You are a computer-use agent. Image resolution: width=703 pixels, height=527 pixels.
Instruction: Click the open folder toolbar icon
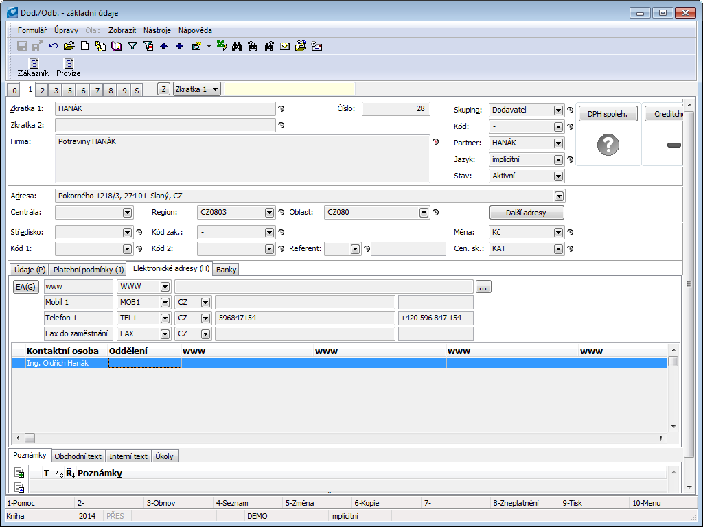pos(69,47)
